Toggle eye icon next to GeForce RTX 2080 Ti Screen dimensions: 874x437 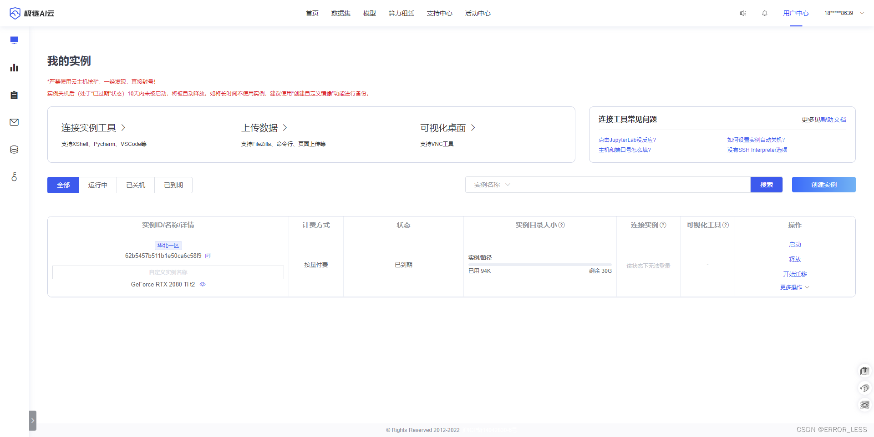point(203,284)
